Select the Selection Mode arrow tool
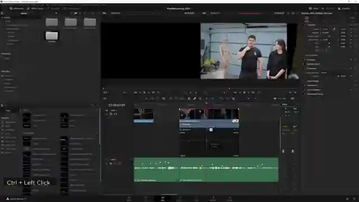 click(x=147, y=99)
